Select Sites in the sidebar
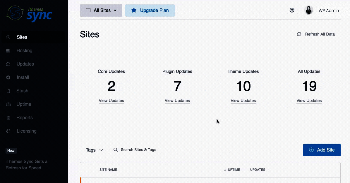The height and width of the screenshot is (183, 350). pyautogui.click(x=22, y=37)
